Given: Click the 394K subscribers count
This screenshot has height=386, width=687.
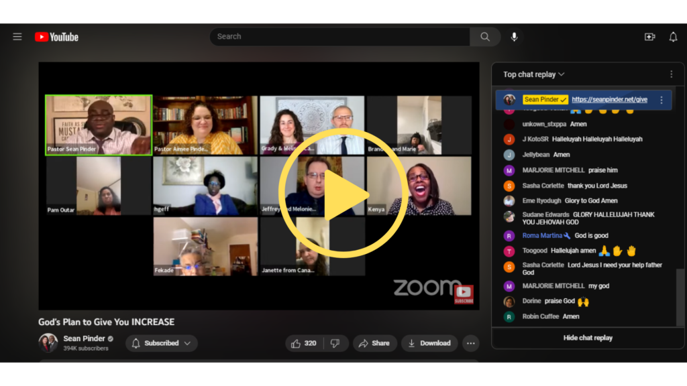Looking at the screenshot, I should (x=86, y=348).
